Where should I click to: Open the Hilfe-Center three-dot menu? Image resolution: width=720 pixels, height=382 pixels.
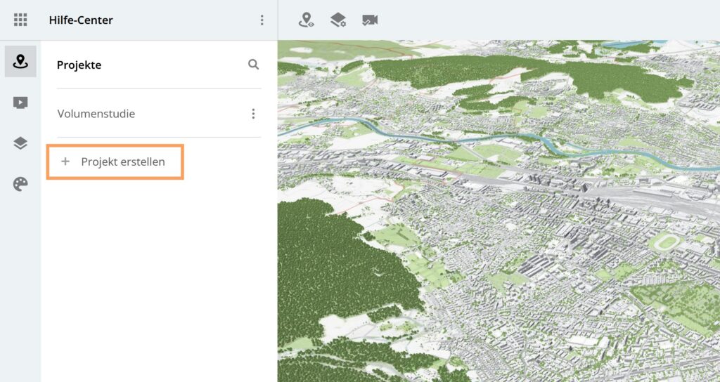click(x=262, y=20)
